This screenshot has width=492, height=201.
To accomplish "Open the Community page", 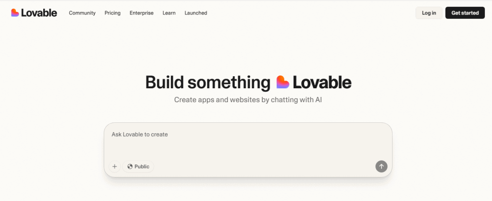I will tap(82, 13).
